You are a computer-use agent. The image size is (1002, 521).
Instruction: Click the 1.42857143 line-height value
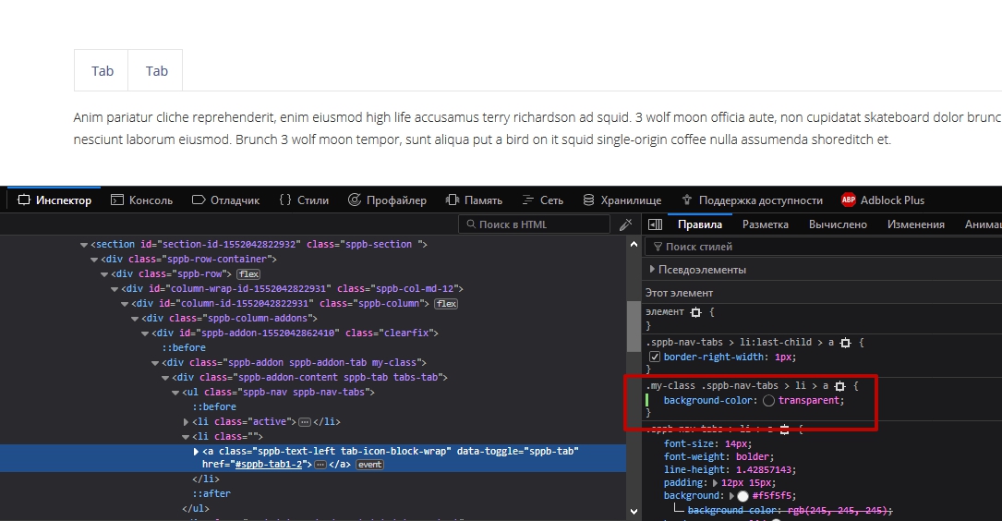point(765,469)
